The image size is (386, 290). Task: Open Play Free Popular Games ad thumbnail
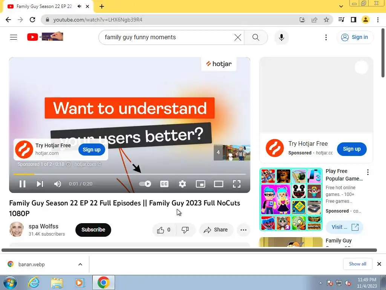pyautogui.click(x=291, y=199)
